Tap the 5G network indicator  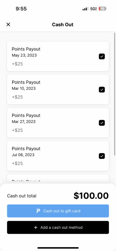point(93,9)
